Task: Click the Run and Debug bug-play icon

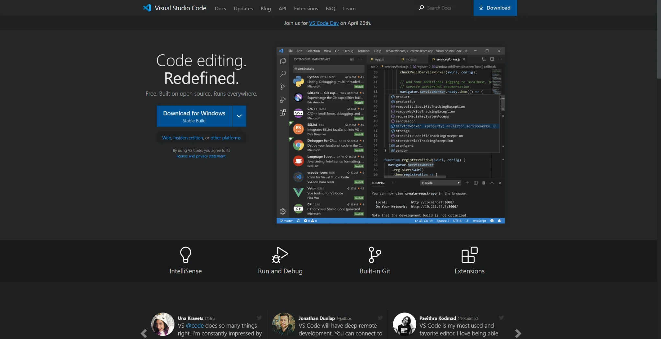Action: tap(280, 255)
